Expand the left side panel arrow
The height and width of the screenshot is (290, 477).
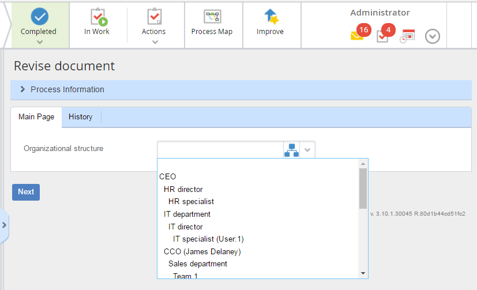click(x=4, y=225)
